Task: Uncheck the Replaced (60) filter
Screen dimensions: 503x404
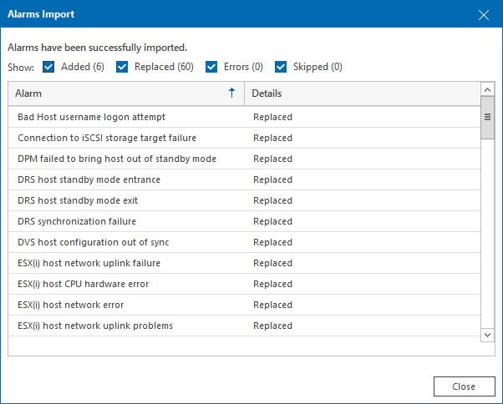Action: (122, 67)
